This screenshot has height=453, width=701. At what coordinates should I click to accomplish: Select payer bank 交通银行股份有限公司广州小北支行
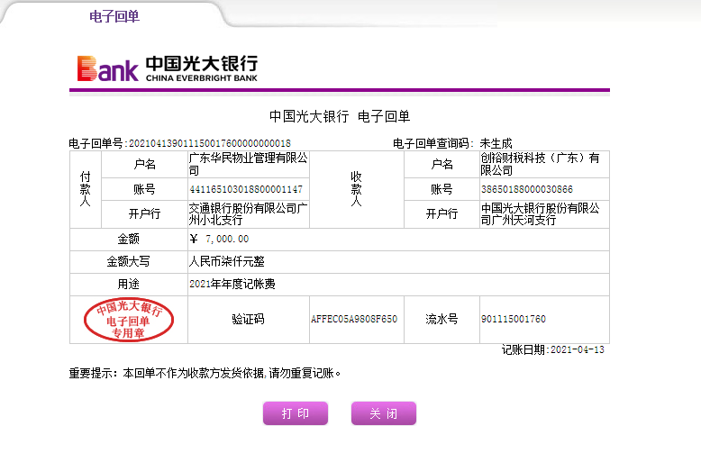(248, 214)
